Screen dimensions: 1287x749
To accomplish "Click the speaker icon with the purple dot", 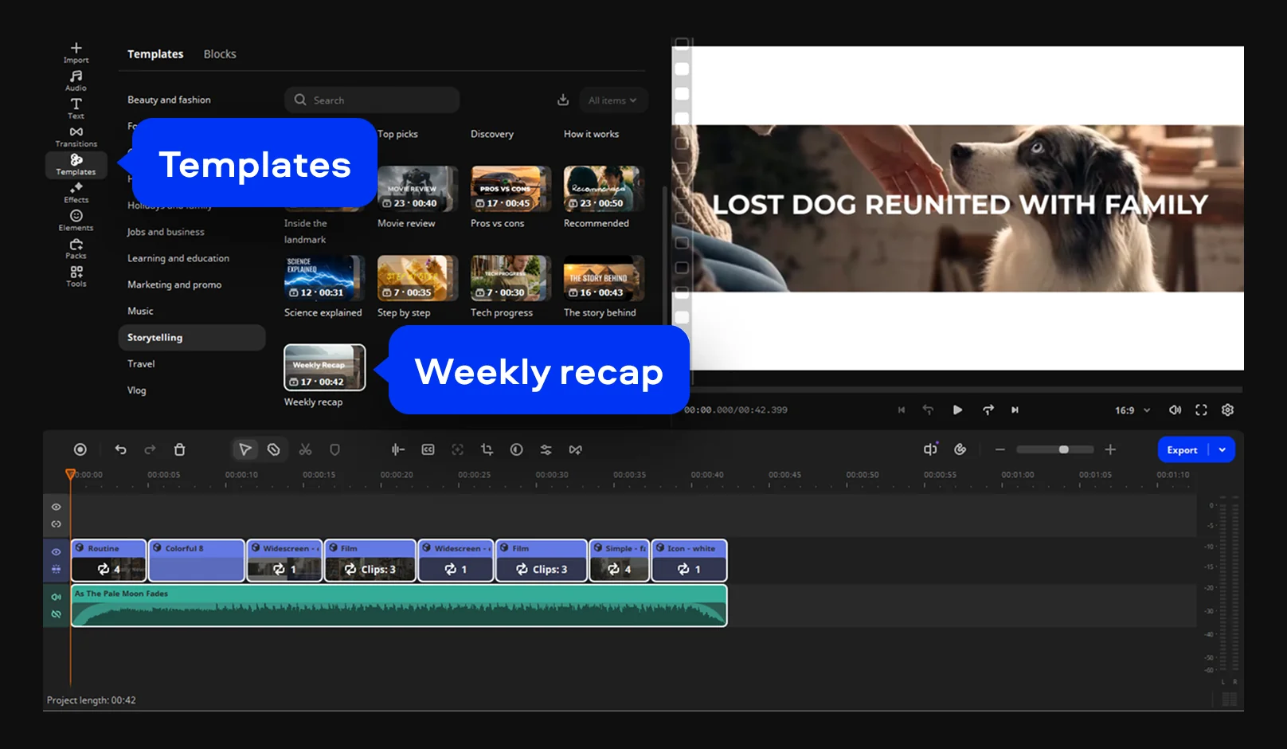I will (x=930, y=449).
